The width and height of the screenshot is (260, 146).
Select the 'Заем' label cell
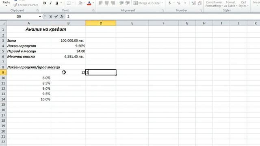click(x=29, y=41)
